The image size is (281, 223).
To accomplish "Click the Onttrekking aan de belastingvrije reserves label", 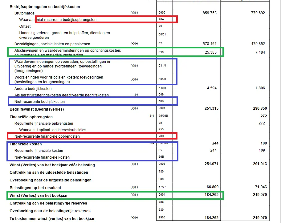I will tap(48, 203).
